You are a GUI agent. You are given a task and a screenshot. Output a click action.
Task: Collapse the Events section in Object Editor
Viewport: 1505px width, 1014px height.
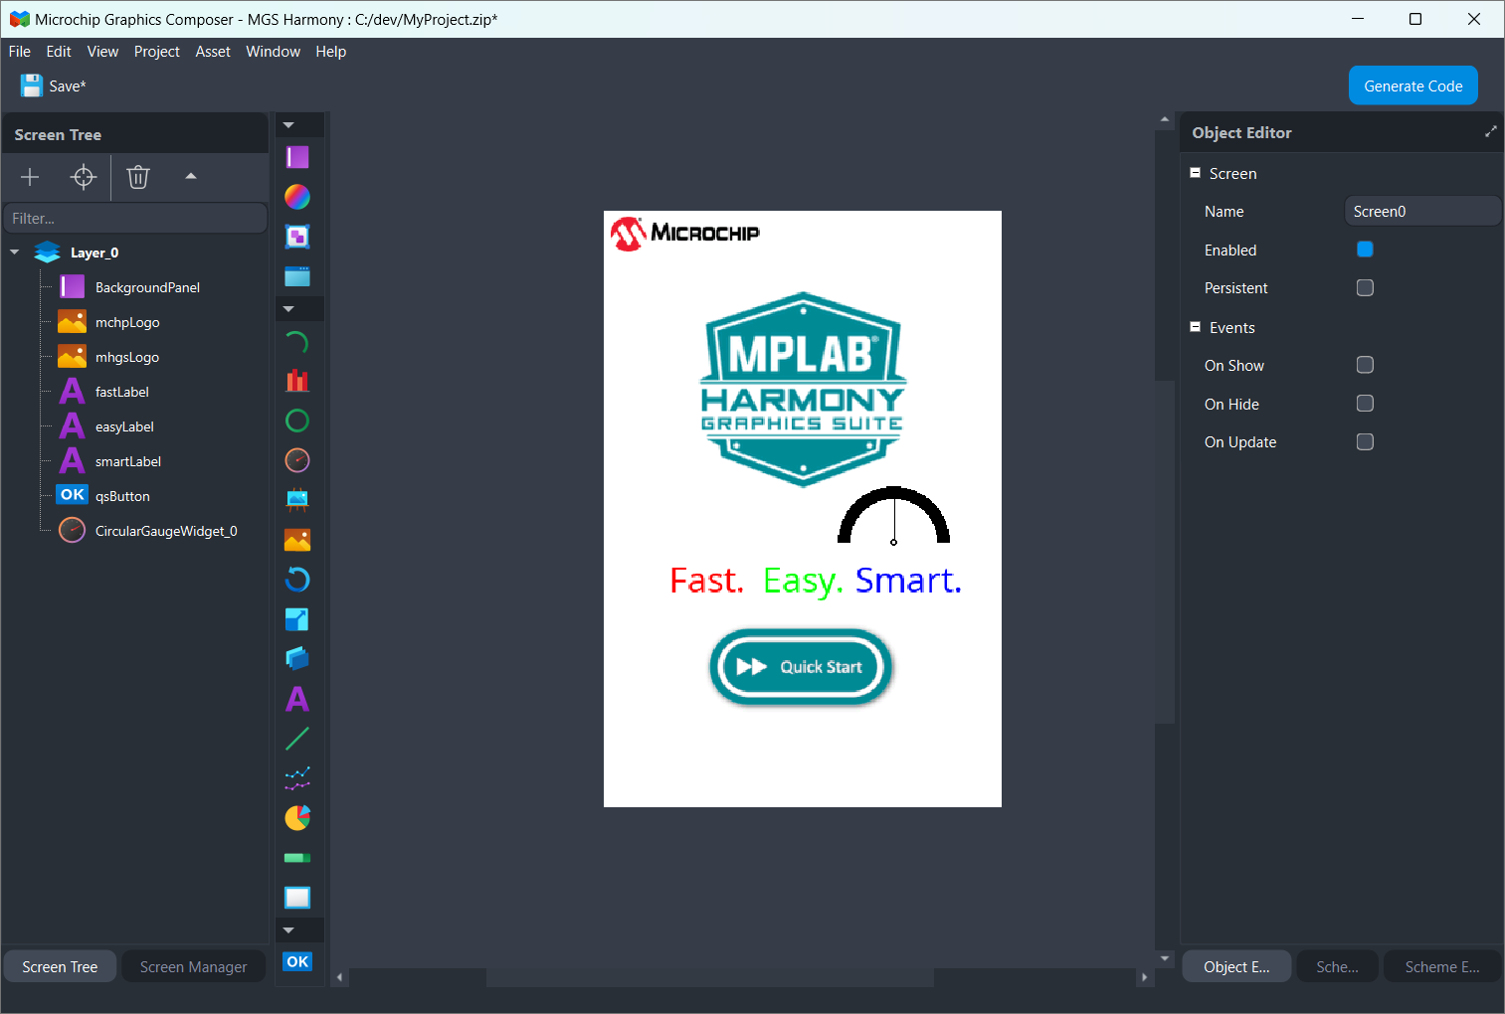pos(1196,327)
